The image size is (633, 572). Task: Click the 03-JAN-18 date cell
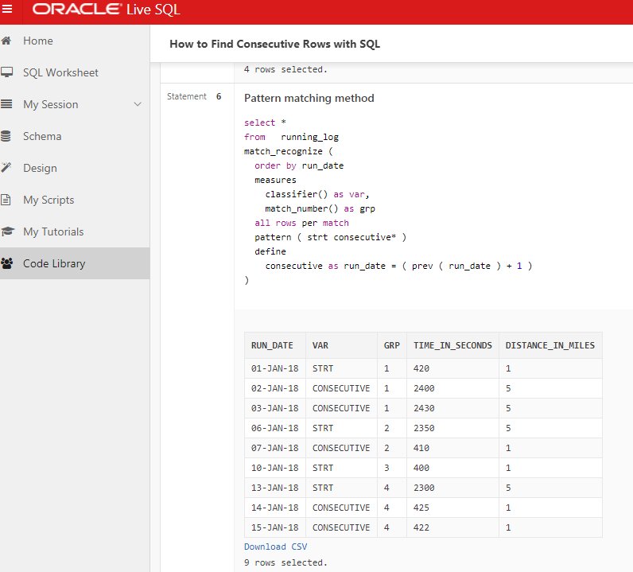(275, 408)
